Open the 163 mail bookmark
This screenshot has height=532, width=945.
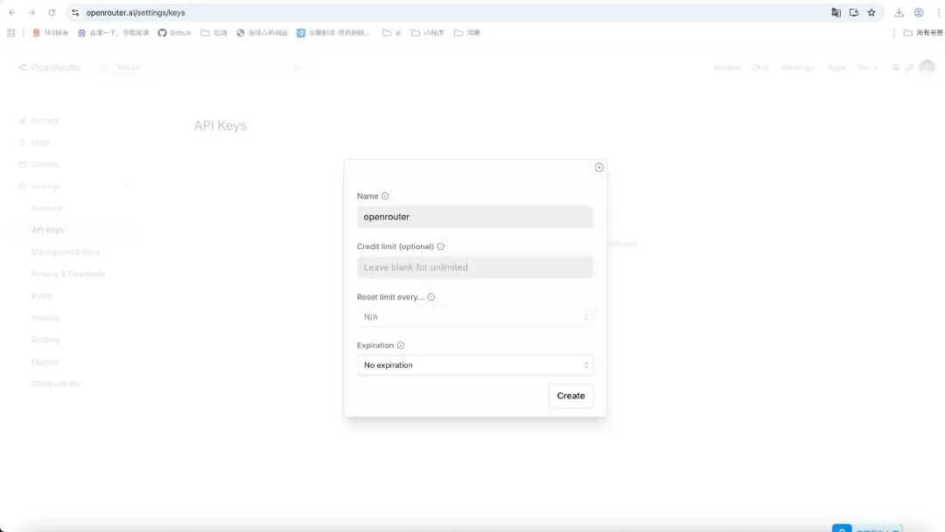point(51,33)
